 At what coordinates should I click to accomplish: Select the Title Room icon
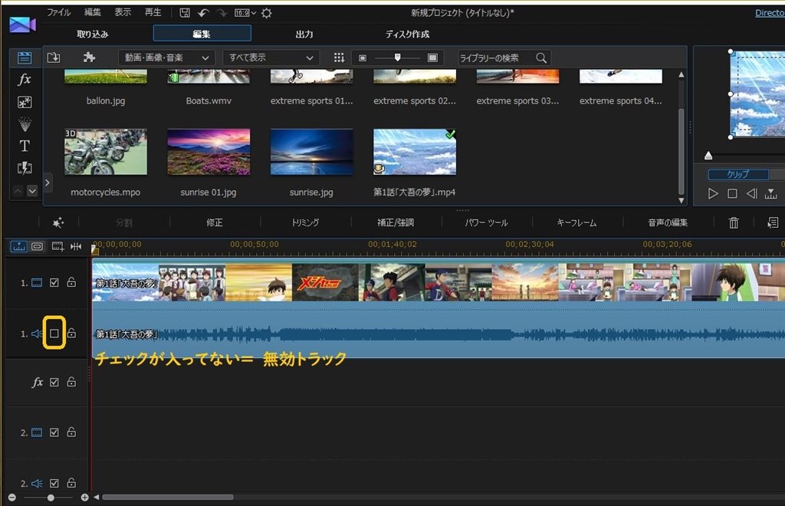coord(24,145)
